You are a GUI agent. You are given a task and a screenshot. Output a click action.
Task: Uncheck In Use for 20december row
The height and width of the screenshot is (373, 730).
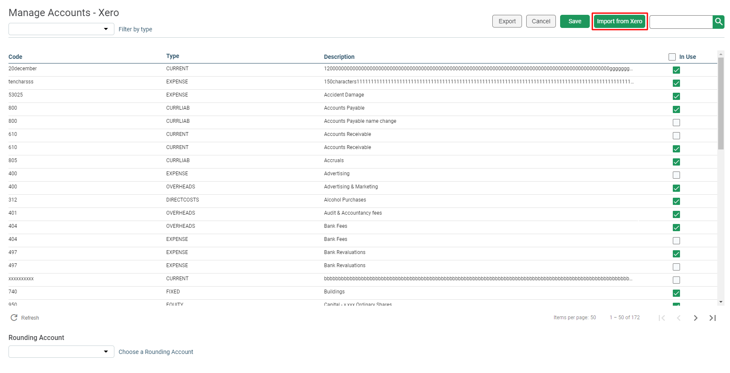point(676,70)
